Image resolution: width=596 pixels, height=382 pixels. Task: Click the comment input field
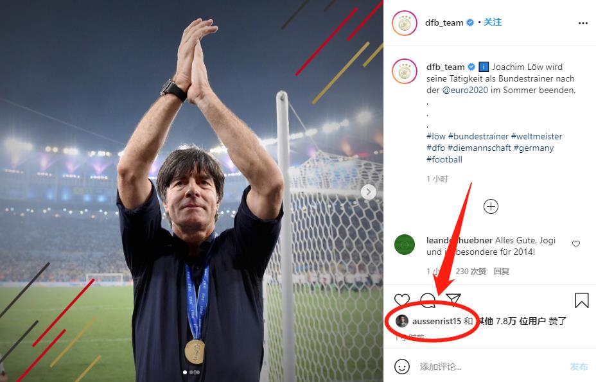[488, 367]
